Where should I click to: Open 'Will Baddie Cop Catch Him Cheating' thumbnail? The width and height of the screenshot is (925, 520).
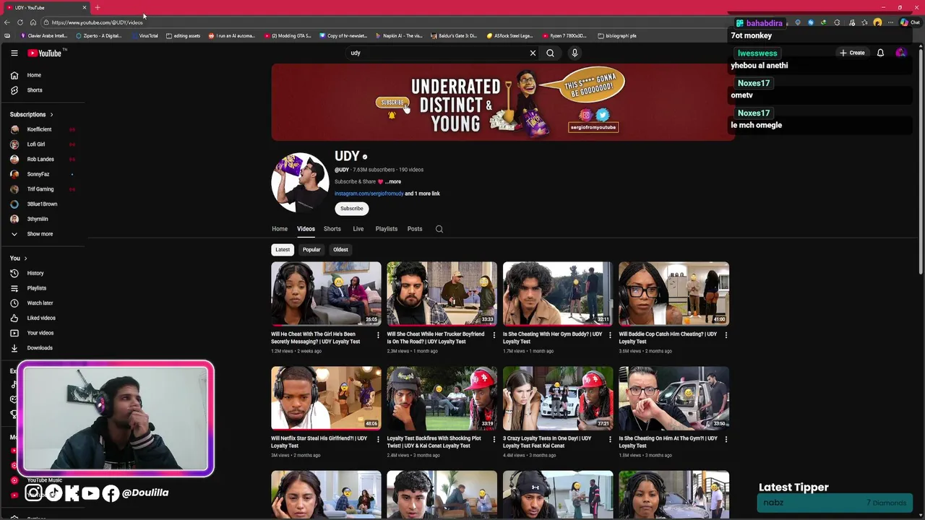(x=674, y=293)
